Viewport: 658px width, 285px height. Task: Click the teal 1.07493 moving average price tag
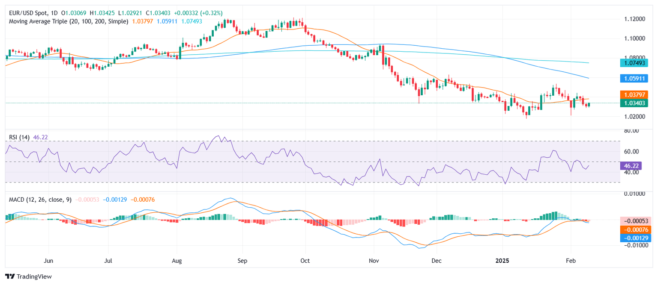point(635,63)
